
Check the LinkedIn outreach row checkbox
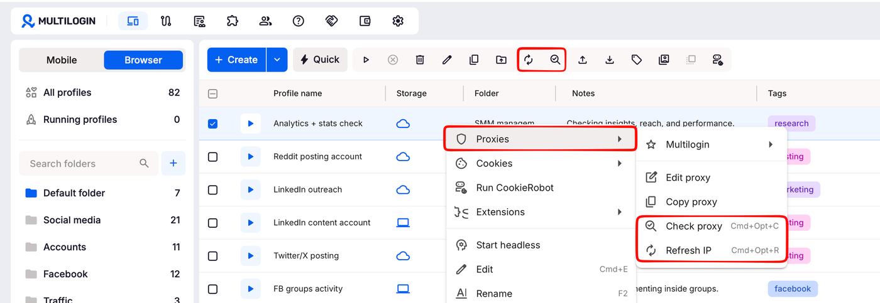pos(212,189)
